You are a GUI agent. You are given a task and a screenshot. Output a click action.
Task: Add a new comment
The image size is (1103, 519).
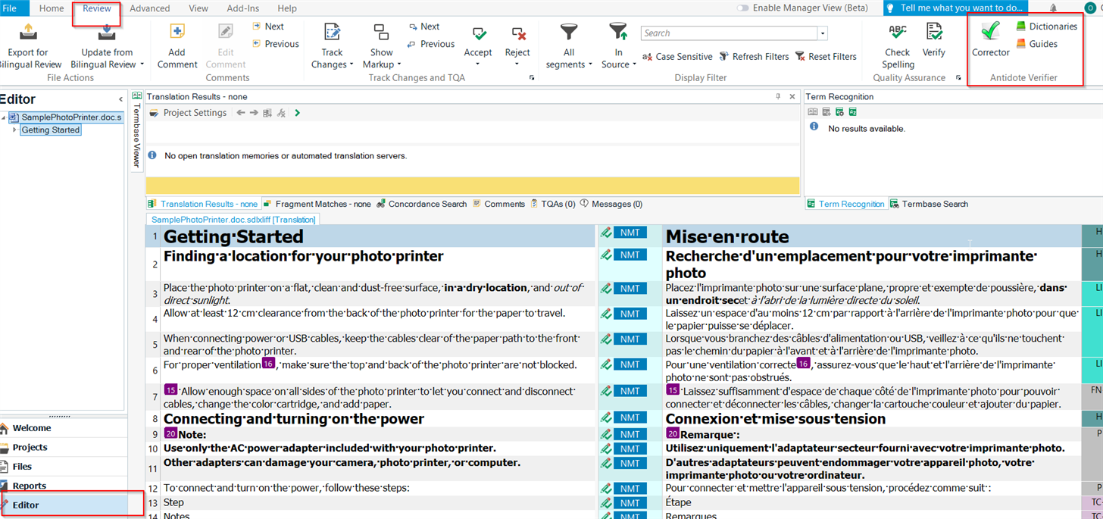pos(177,46)
